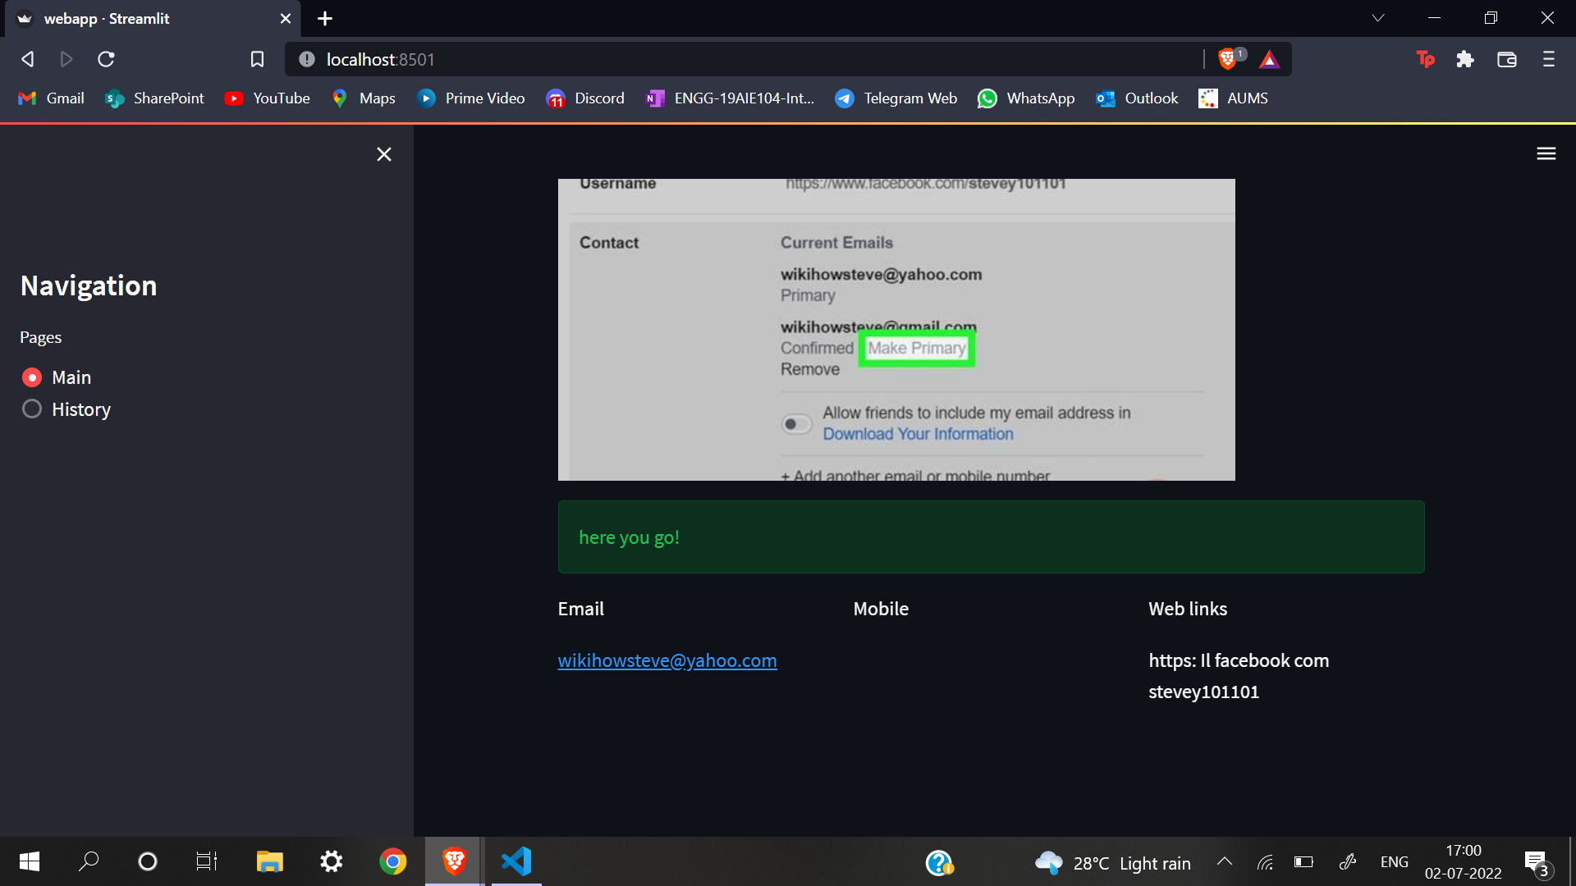The image size is (1576, 886).
Task: Open the Outlook bookmark
Action: pos(1137,98)
